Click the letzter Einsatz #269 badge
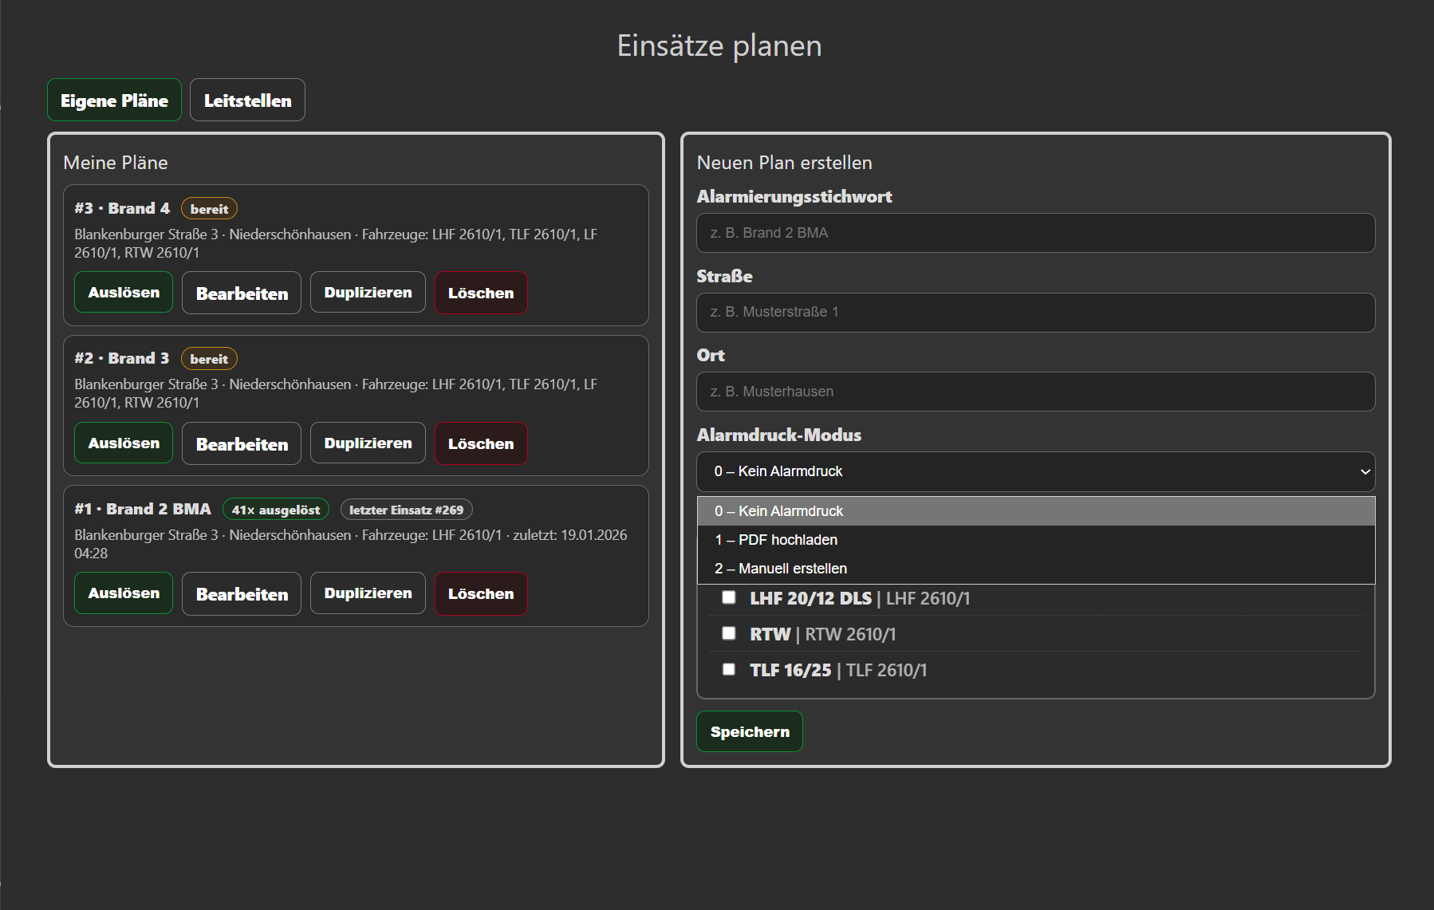This screenshot has width=1434, height=910. click(406, 510)
